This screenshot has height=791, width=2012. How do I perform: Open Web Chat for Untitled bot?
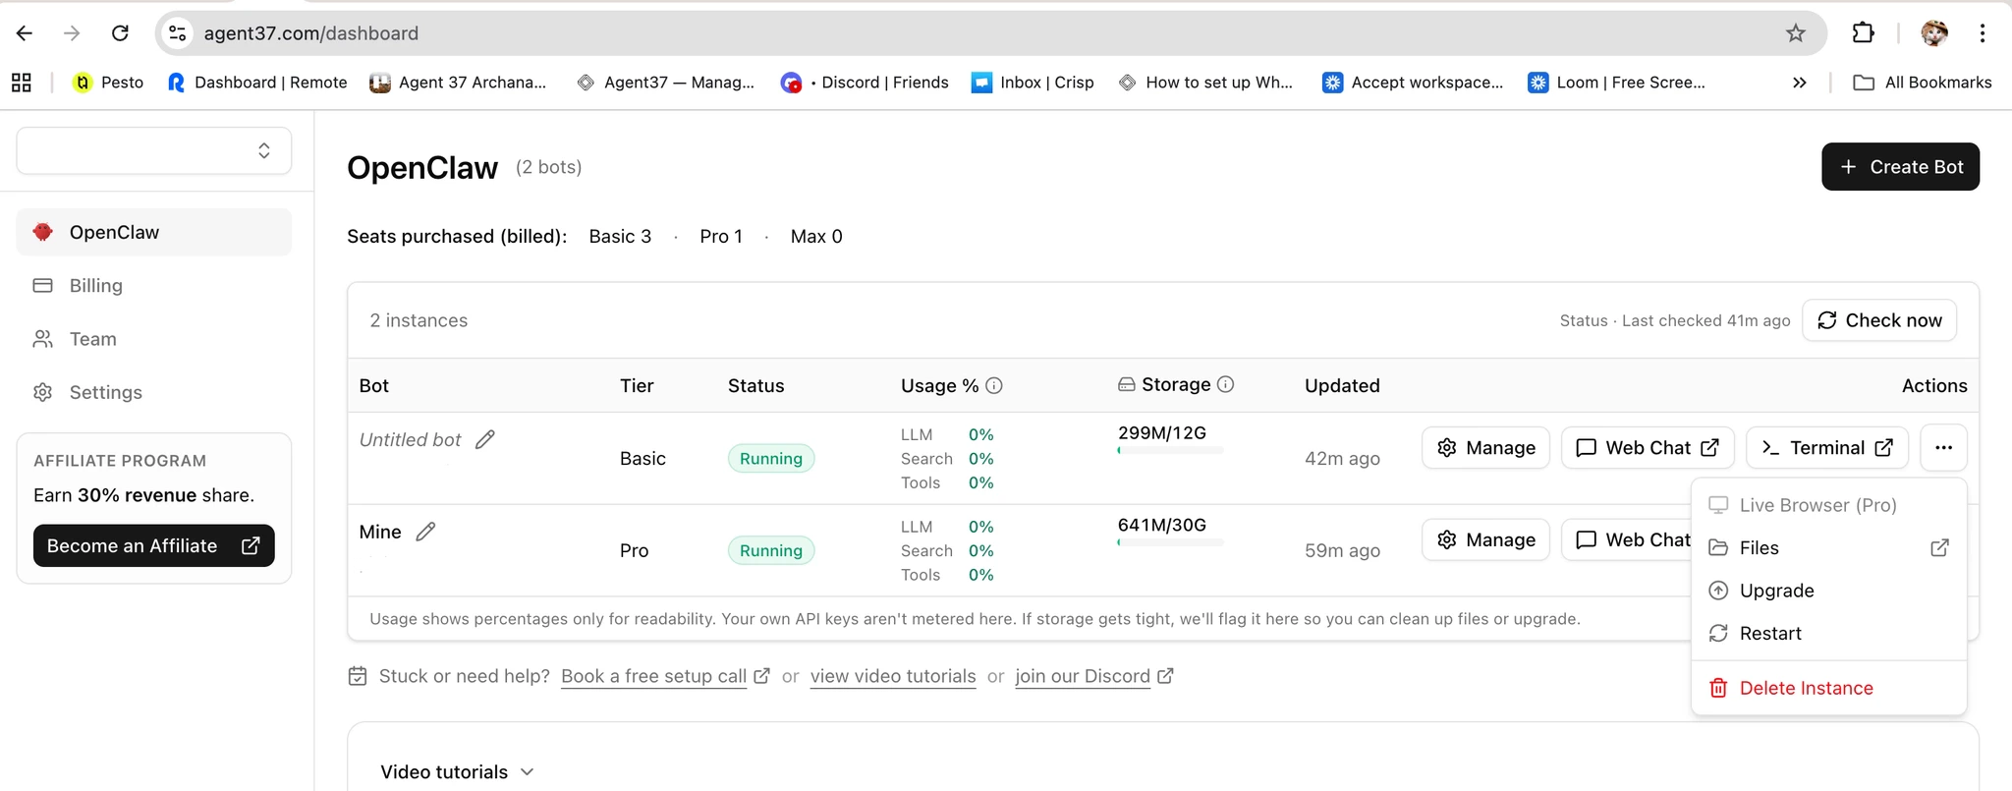pyautogui.click(x=1648, y=447)
